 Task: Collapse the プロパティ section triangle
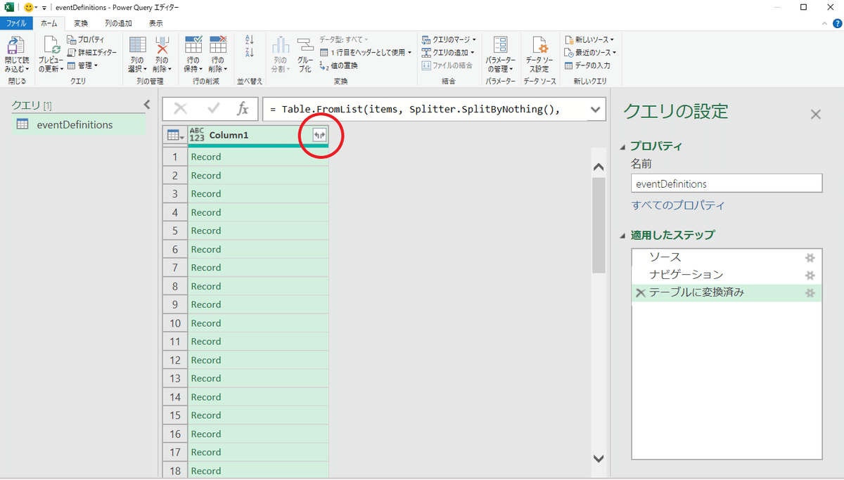click(x=622, y=147)
